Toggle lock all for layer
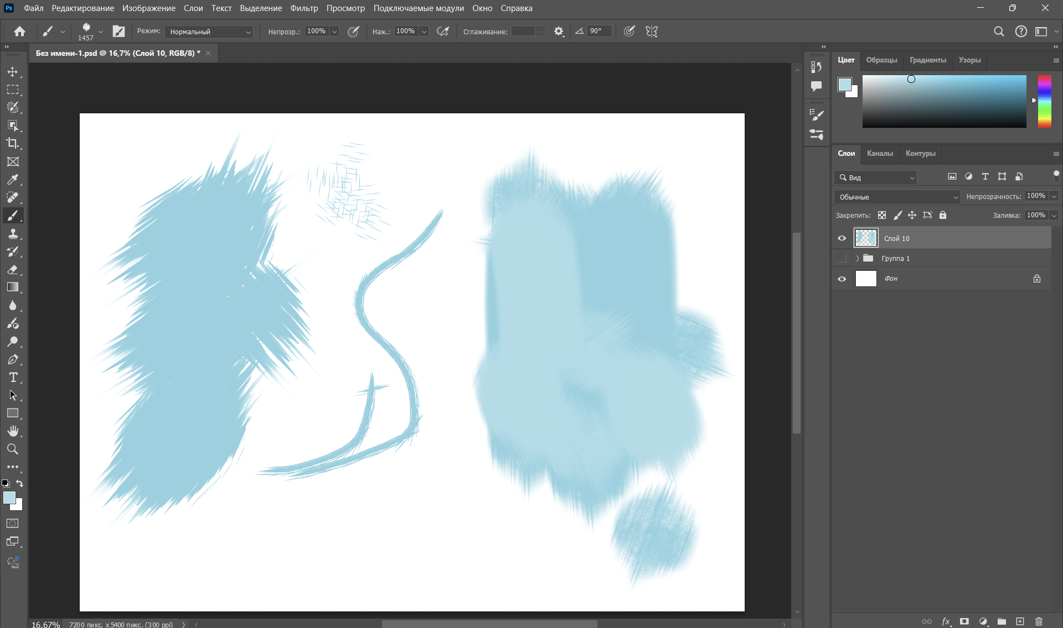 [943, 215]
